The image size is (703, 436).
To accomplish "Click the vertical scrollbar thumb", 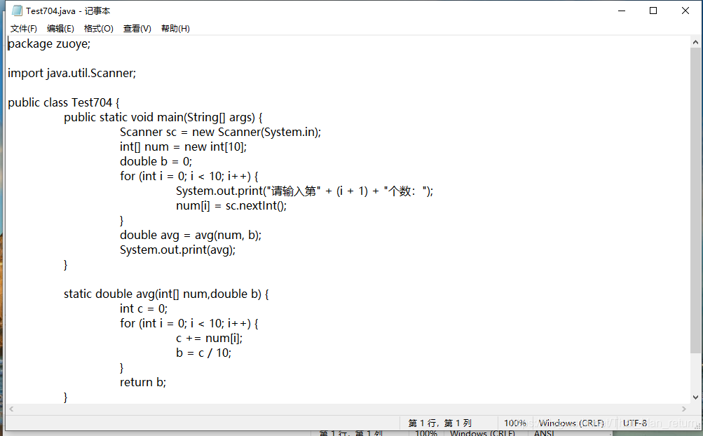I will pyautogui.click(x=695, y=200).
